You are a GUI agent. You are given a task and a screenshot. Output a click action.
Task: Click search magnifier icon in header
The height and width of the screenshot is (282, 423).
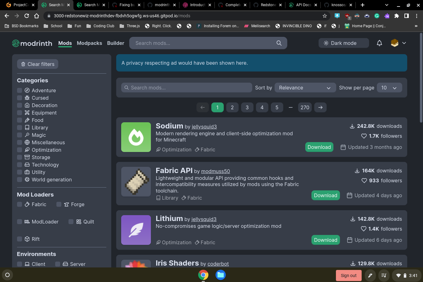(x=279, y=43)
